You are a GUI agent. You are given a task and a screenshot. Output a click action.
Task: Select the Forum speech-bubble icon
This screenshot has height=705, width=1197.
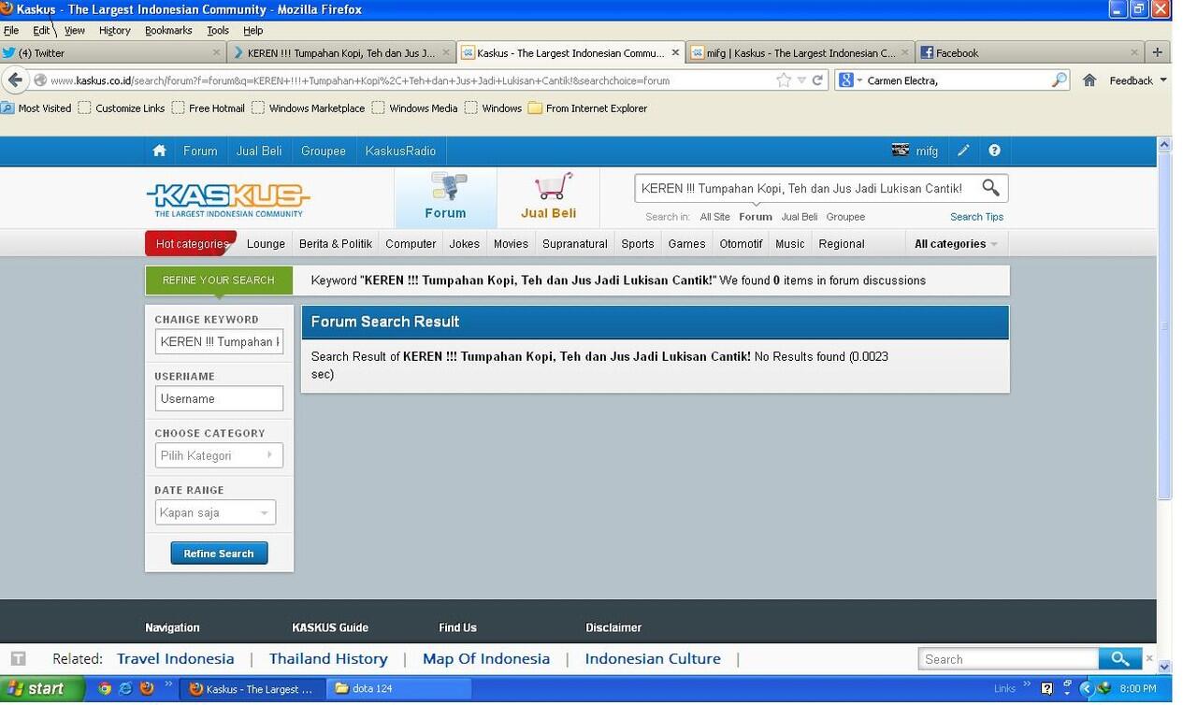point(447,185)
